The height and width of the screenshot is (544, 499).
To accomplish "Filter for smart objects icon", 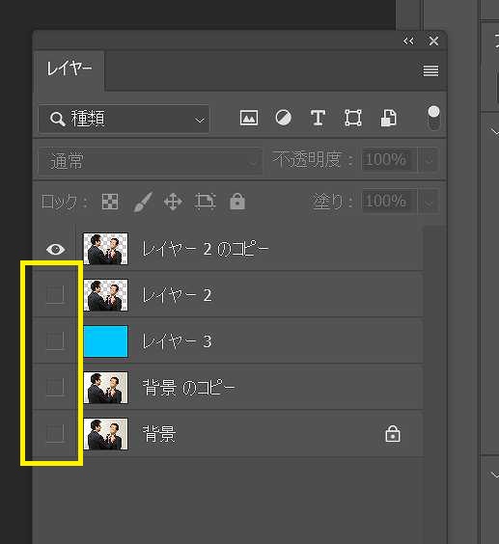I will click(x=388, y=118).
